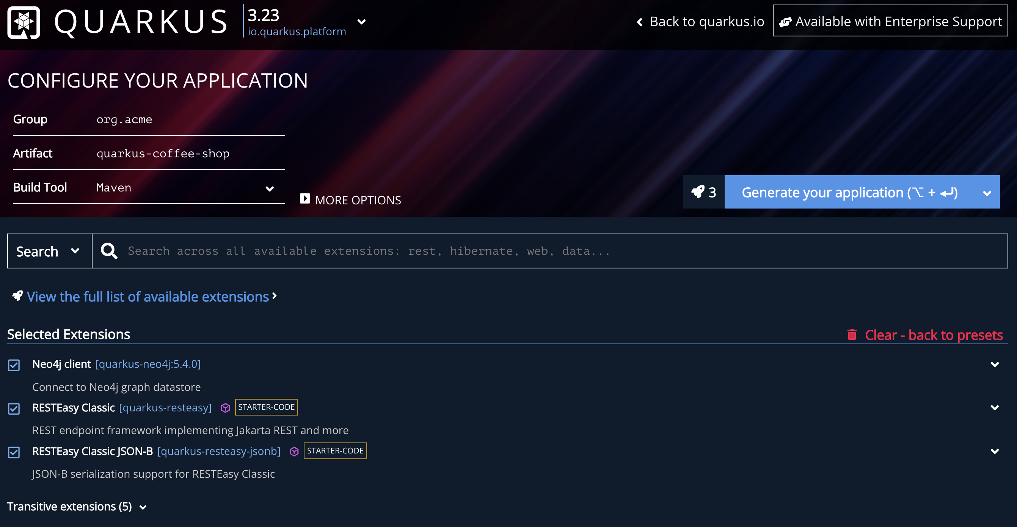Click 'Connect to Neo4j graph datastore' description

(x=116, y=387)
